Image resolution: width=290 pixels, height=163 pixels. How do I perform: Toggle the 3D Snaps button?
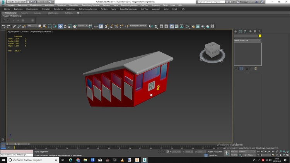[106, 26]
